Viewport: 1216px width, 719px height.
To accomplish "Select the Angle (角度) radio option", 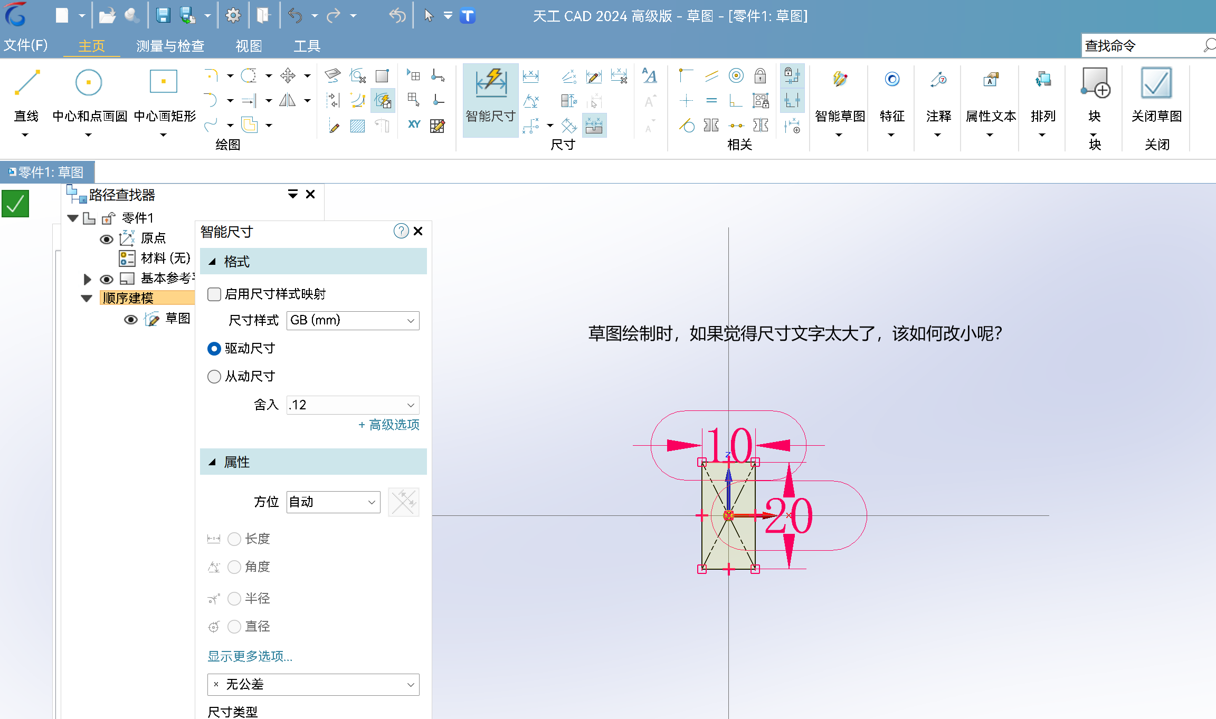I will 234,567.
